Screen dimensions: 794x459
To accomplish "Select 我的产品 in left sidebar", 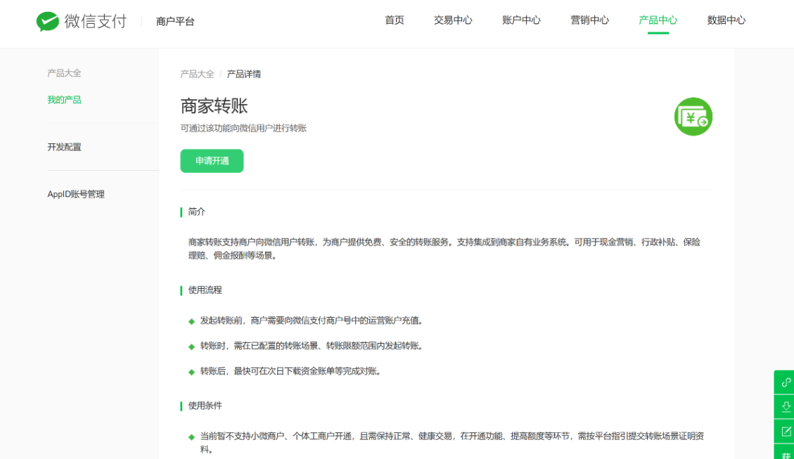I will tap(64, 100).
